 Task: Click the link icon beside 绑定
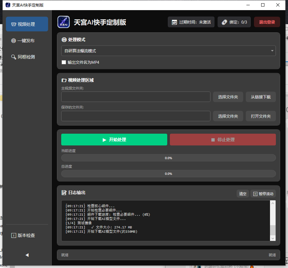[x=224, y=22]
